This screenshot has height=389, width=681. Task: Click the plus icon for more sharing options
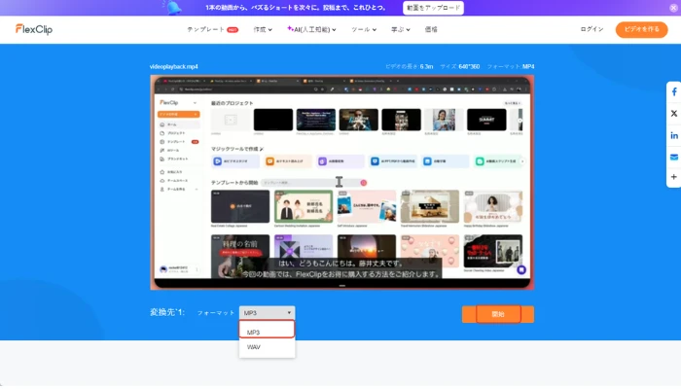pyautogui.click(x=674, y=177)
